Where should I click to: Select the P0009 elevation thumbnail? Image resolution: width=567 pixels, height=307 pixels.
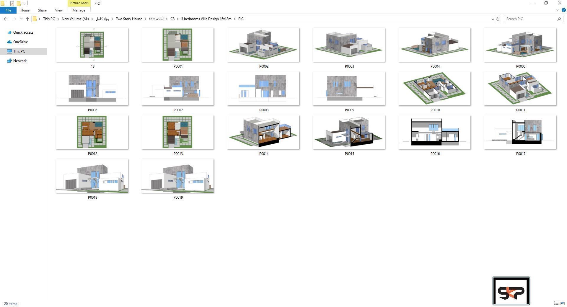click(349, 89)
